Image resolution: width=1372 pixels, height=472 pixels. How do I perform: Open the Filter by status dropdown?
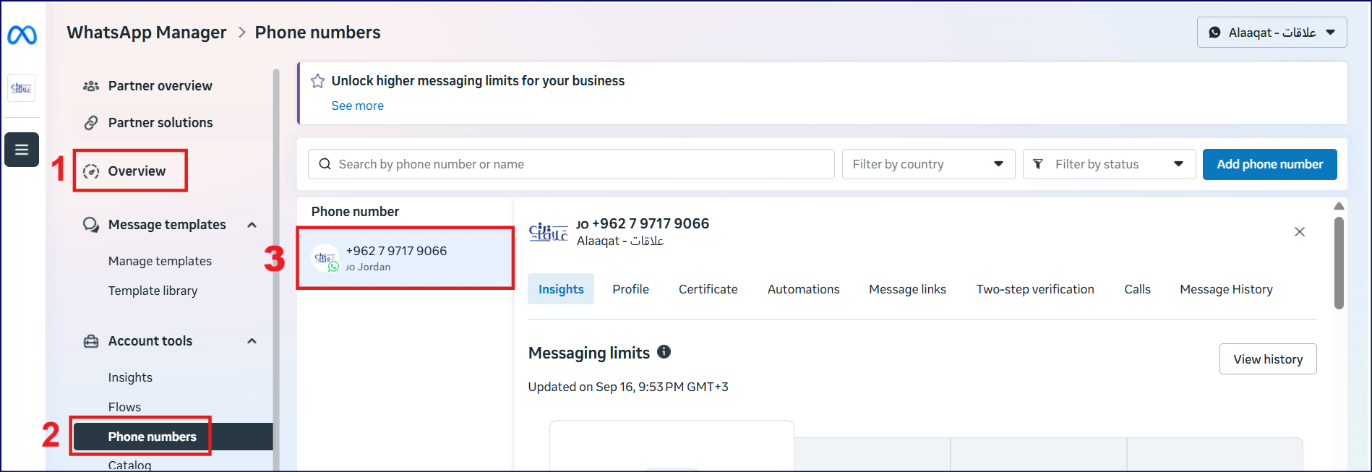1110,164
